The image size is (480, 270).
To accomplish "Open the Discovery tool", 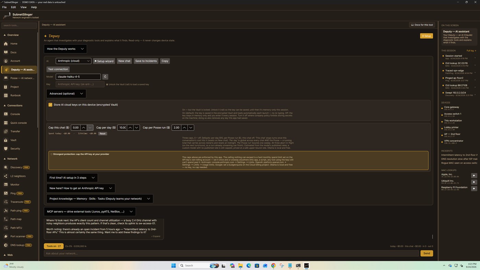I will point(19,167).
